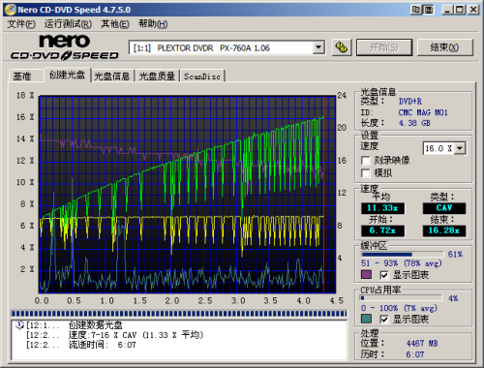Open the PLEXTOR drive selection dropdown
The image size is (484, 368).
point(318,47)
